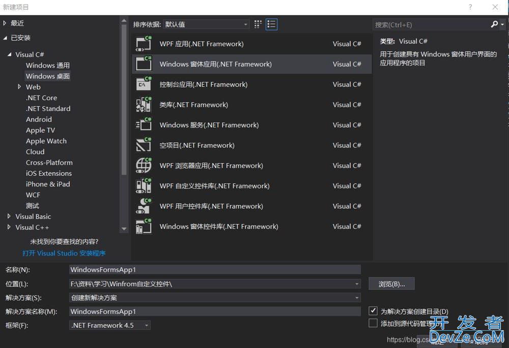Expand the Visual C++ node
This screenshot has height=348, width=509.
pyautogui.click(x=9, y=227)
